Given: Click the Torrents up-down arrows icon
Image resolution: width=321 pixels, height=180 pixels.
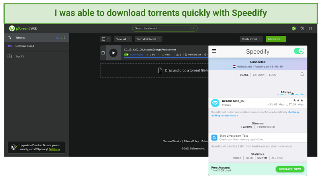Looking at the screenshot, I should point(10,38).
